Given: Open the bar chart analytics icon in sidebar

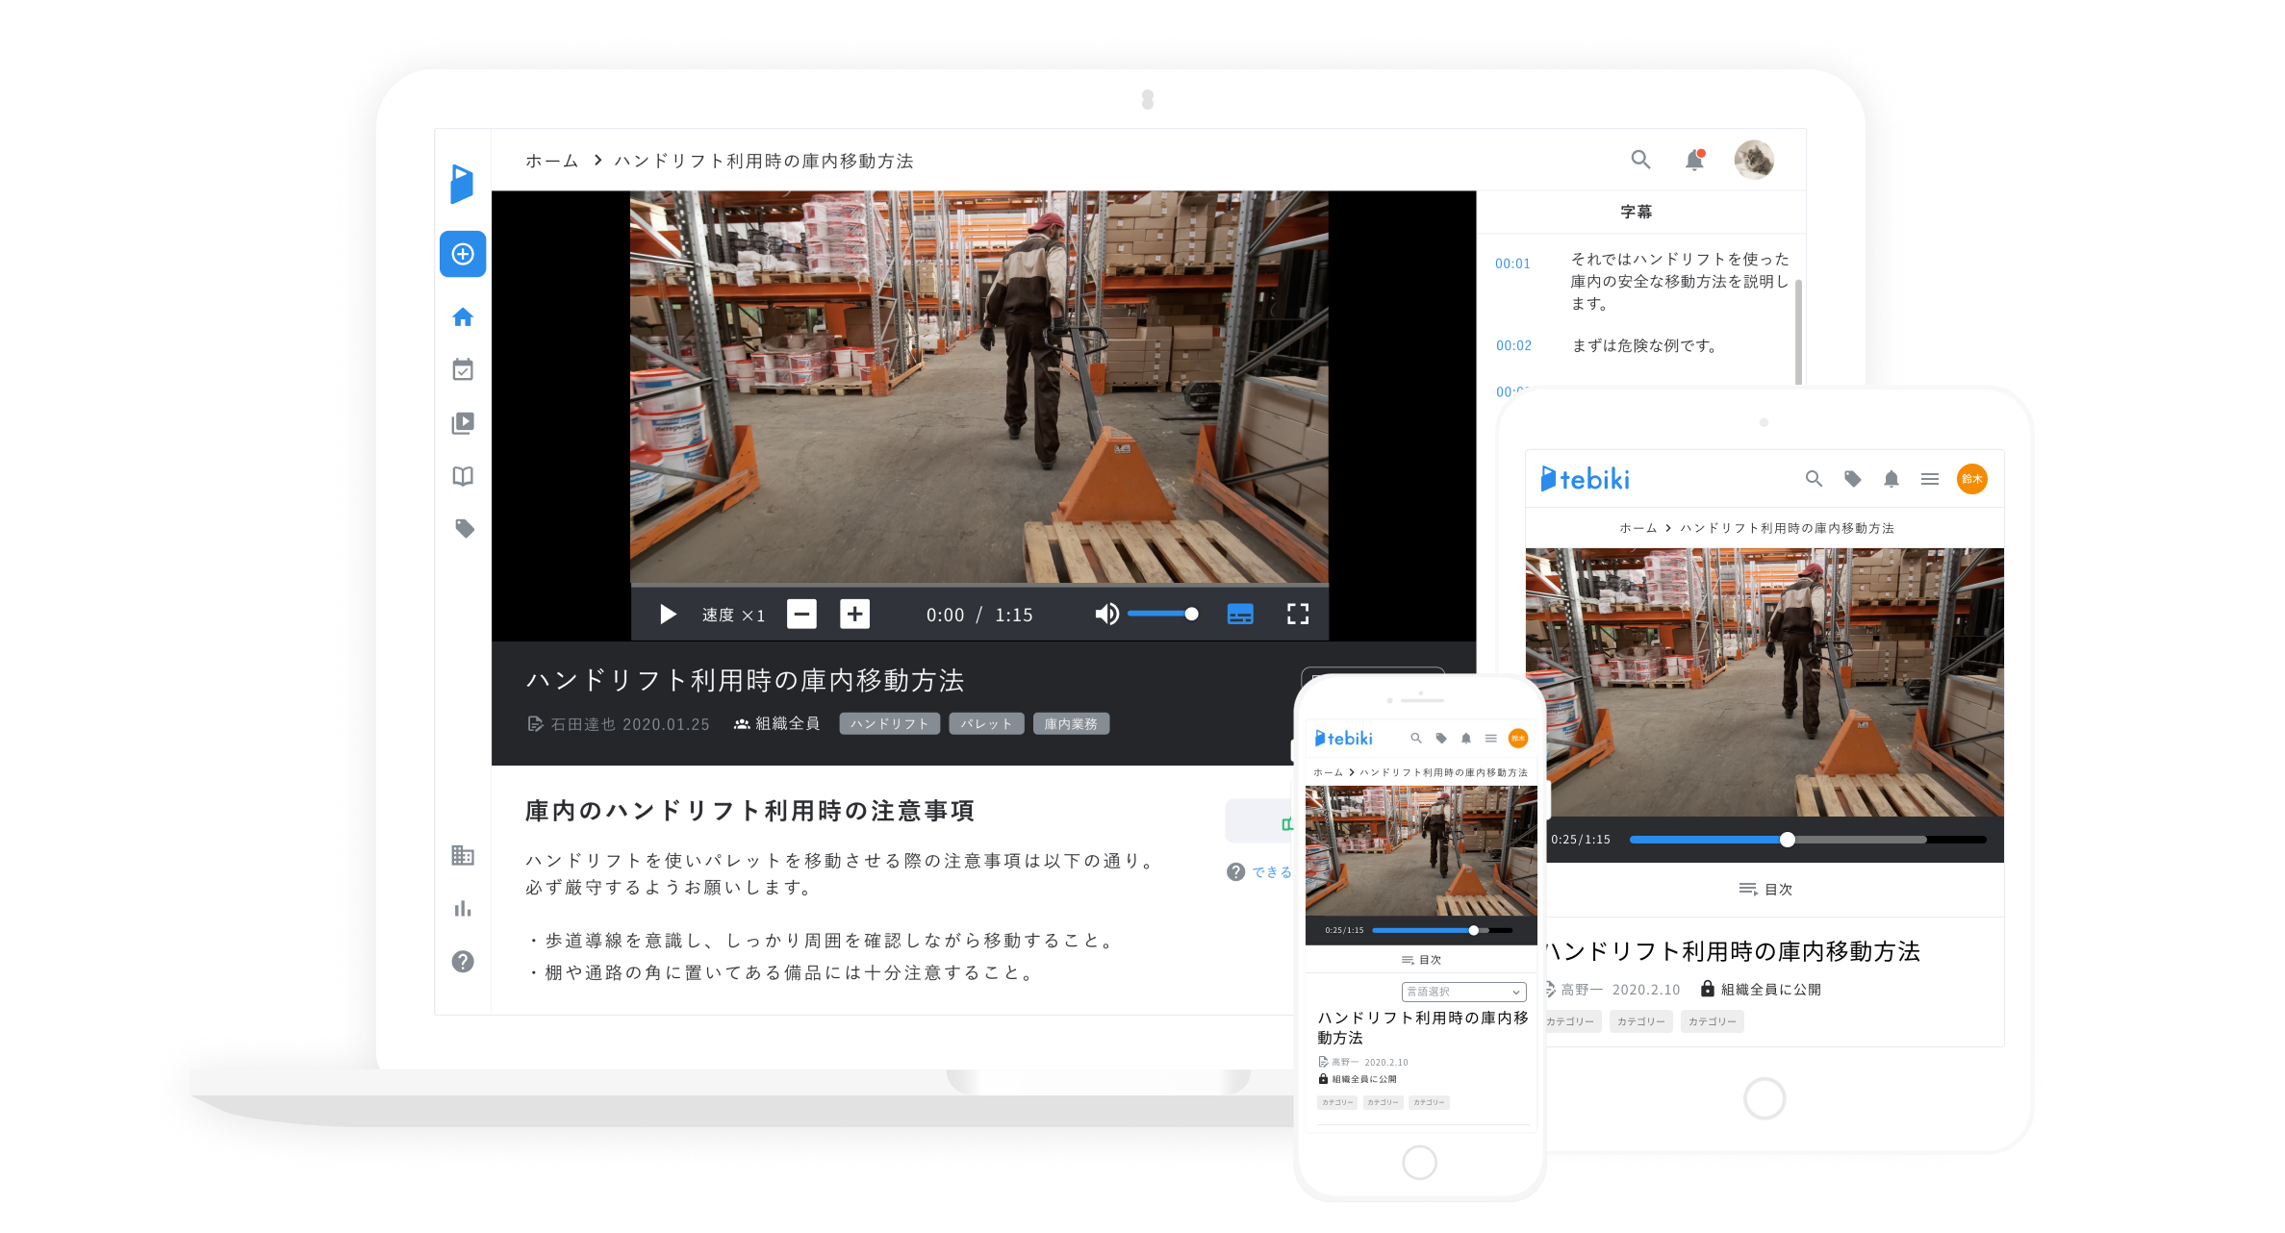Looking at the screenshot, I should (x=463, y=908).
